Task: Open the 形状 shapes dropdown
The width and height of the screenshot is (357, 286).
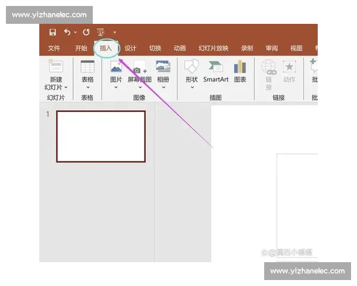Action: click(192, 87)
